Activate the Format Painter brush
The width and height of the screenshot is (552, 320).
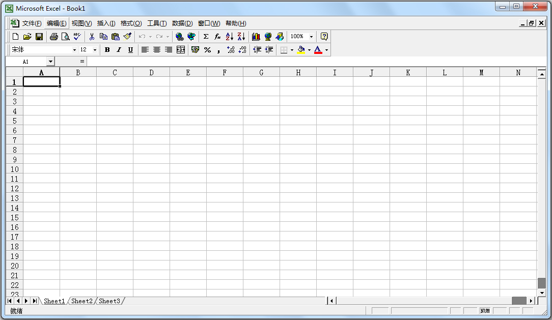[x=127, y=37]
